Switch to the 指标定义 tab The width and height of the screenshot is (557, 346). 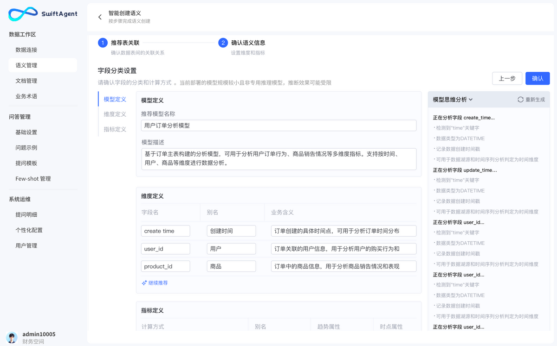[x=115, y=129]
